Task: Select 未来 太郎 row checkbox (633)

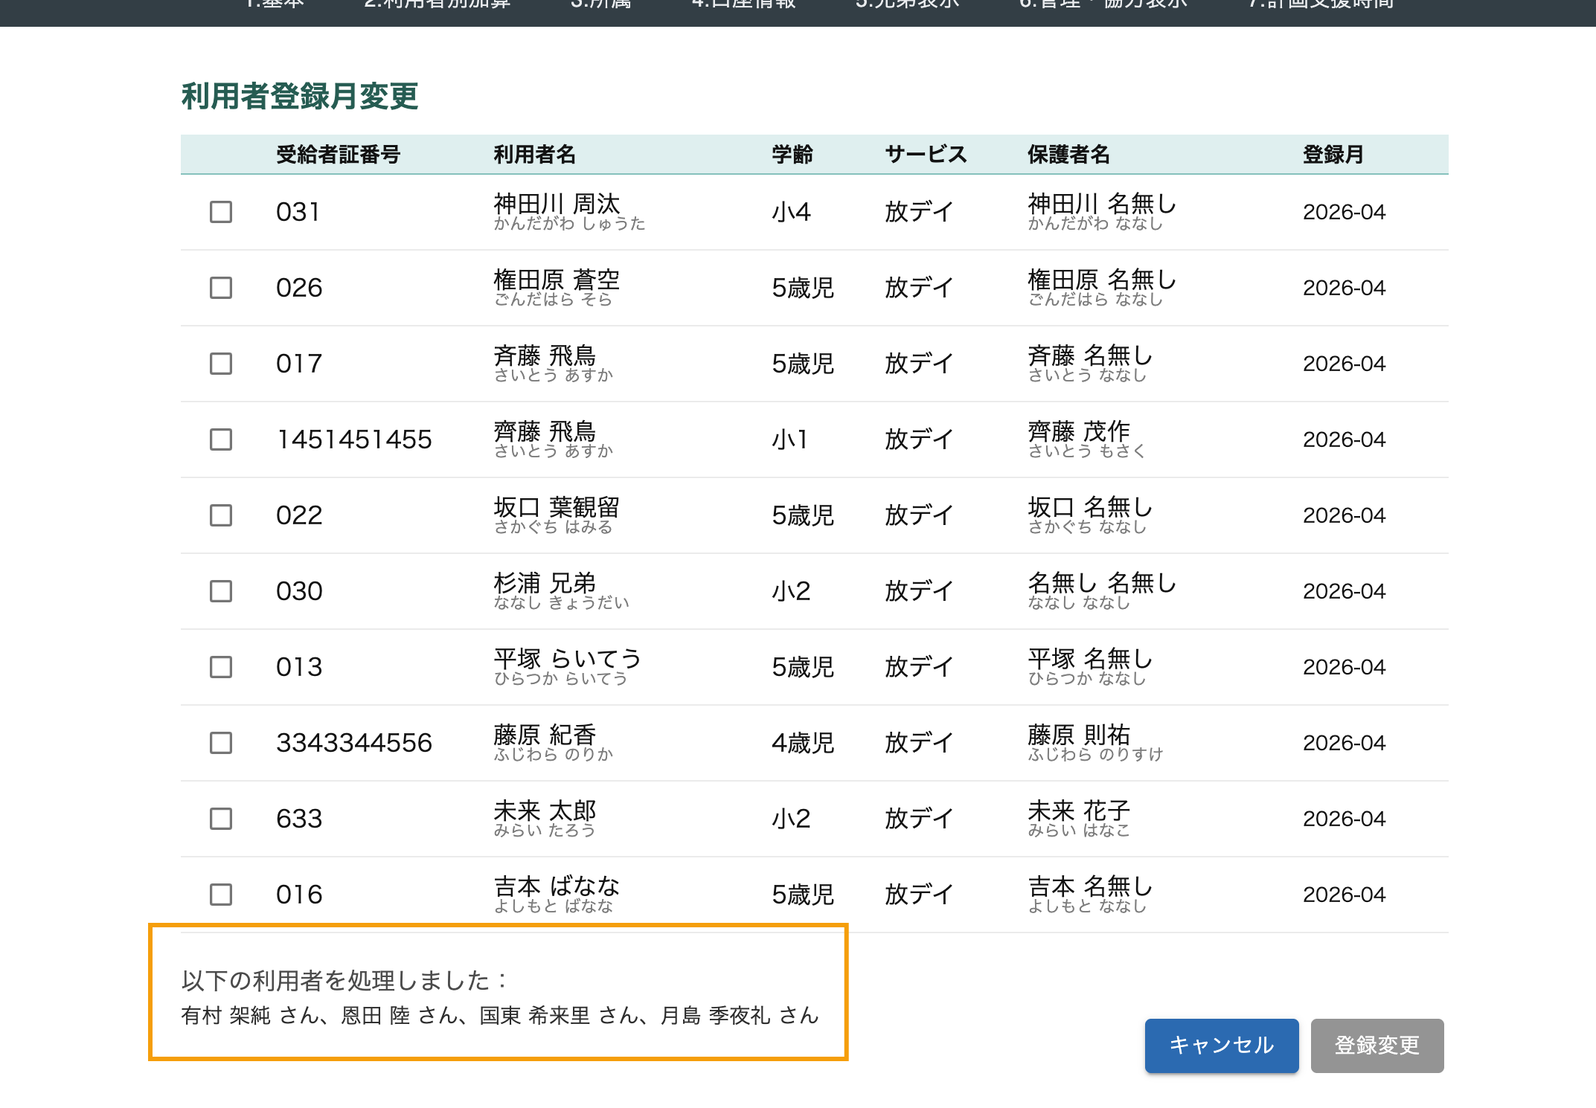Action: (x=221, y=819)
